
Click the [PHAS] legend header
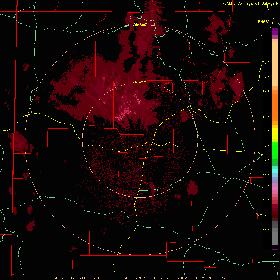263,21
